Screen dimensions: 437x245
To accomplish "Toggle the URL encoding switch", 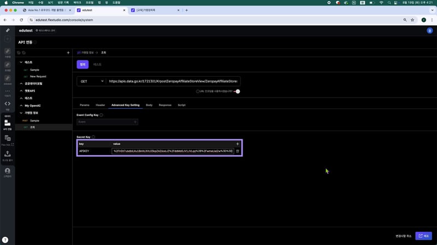I will pos(237,91).
